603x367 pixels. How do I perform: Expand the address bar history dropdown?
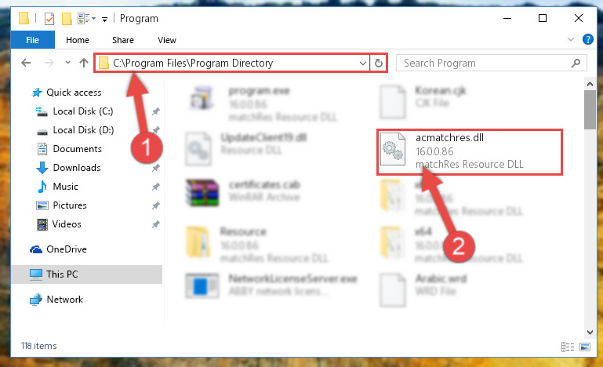[362, 63]
